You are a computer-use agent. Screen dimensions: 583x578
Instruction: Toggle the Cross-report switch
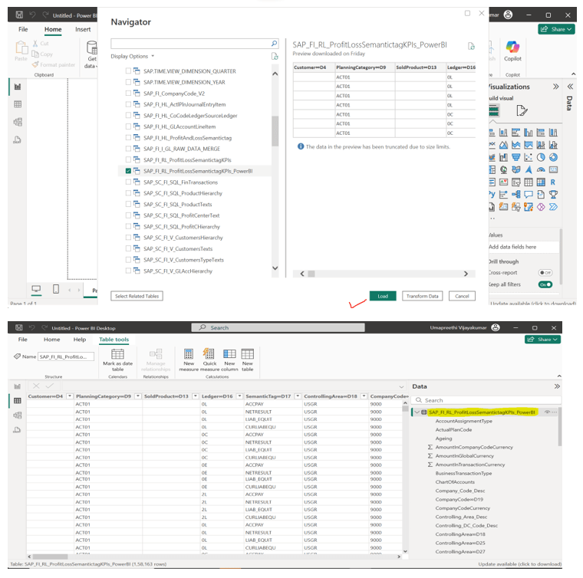(545, 273)
